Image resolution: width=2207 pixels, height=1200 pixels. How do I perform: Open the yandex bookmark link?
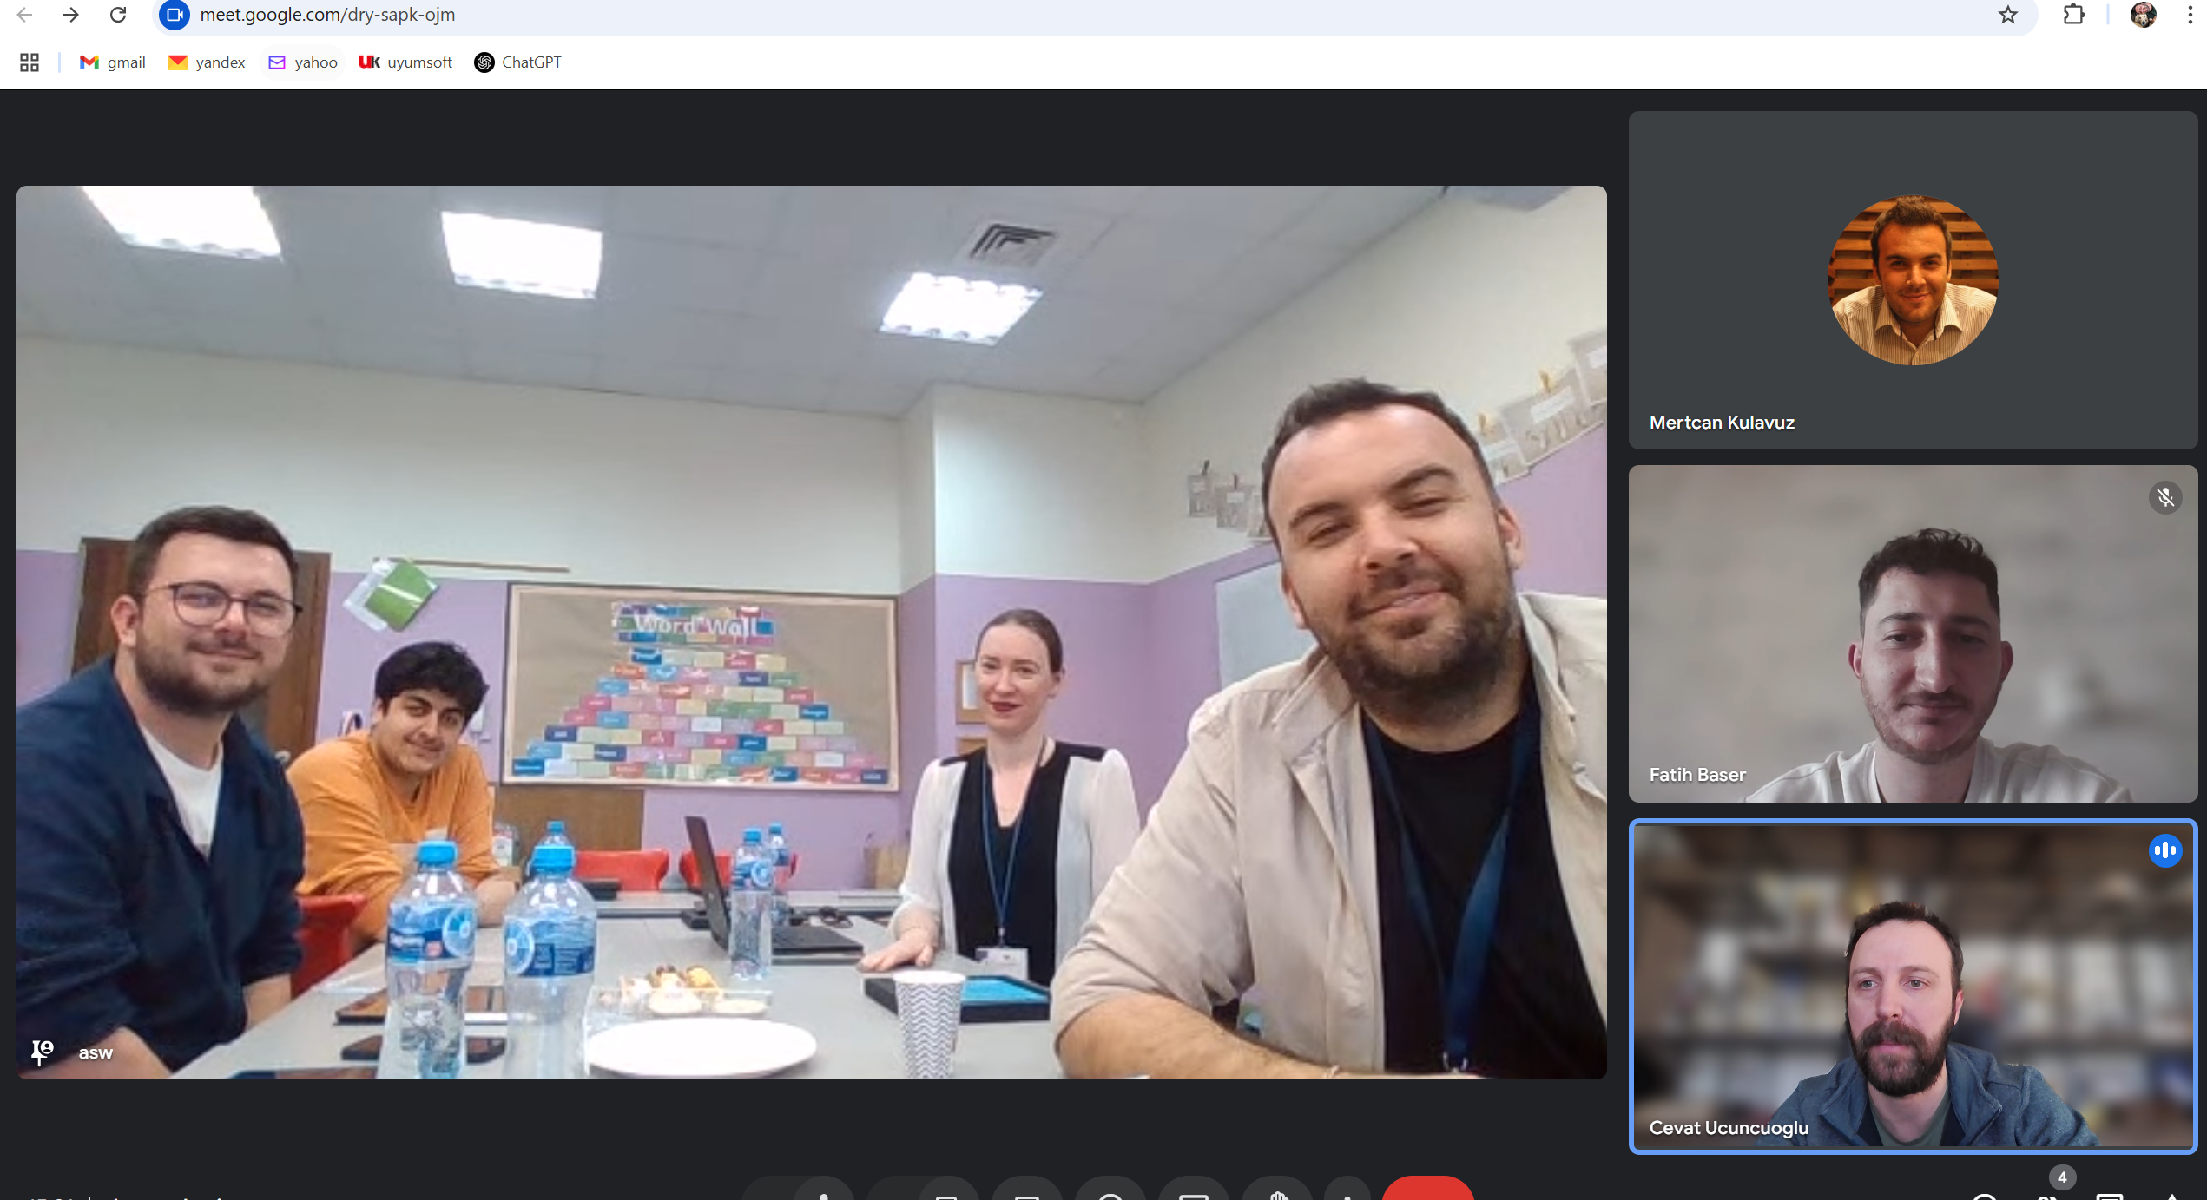pos(207,62)
